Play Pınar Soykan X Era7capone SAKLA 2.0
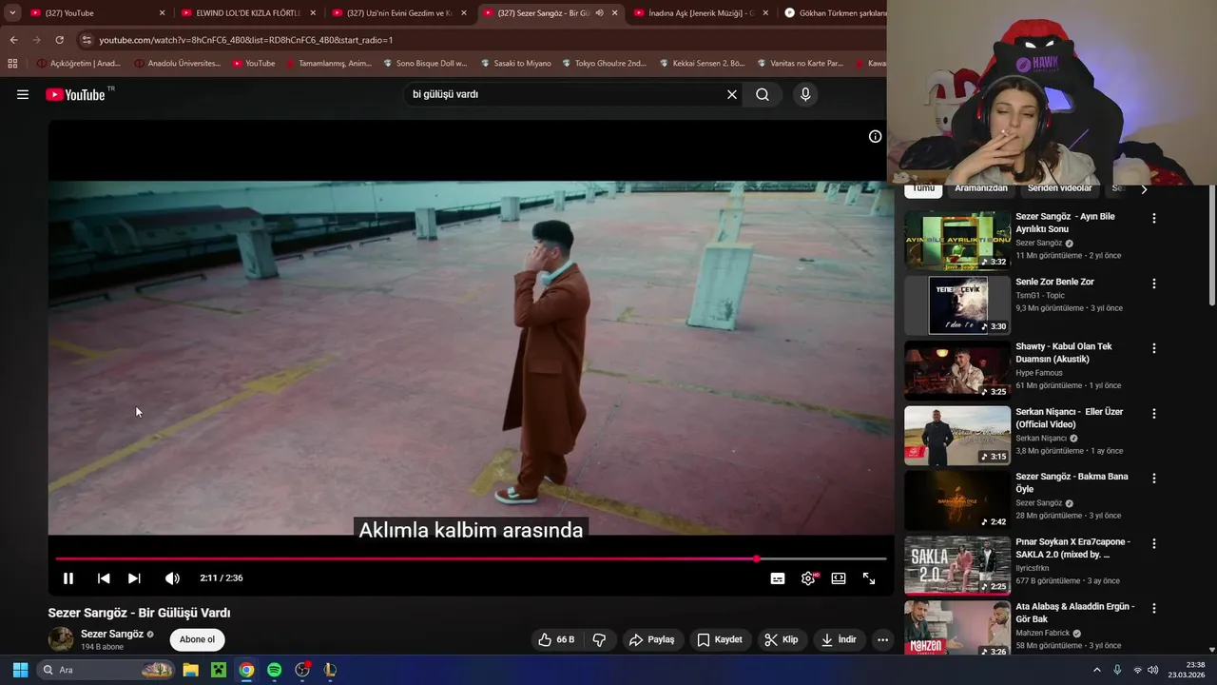This screenshot has width=1217, height=685. tap(957, 565)
